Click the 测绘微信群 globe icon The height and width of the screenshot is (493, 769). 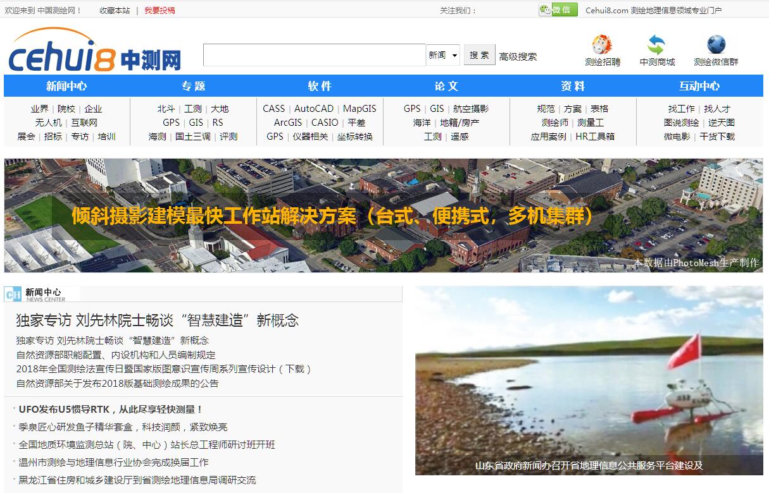click(x=716, y=46)
